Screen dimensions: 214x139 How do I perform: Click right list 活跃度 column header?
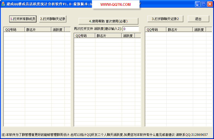pyautogui.click(x=199, y=30)
